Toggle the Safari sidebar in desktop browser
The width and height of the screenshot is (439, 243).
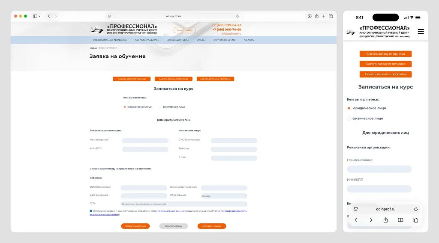pos(35,16)
